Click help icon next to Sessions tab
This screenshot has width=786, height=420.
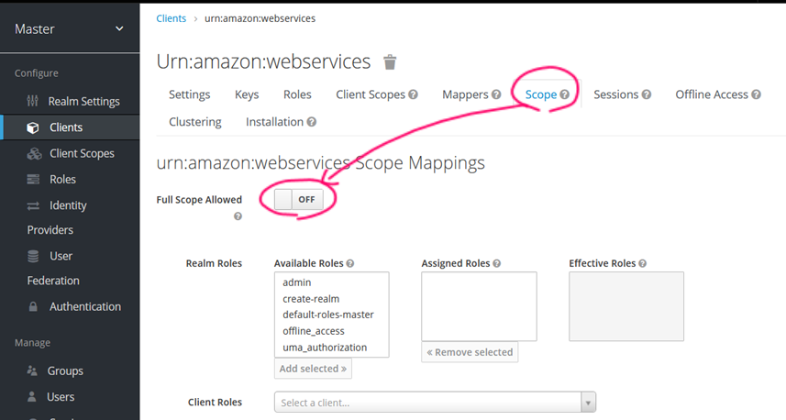point(647,94)
